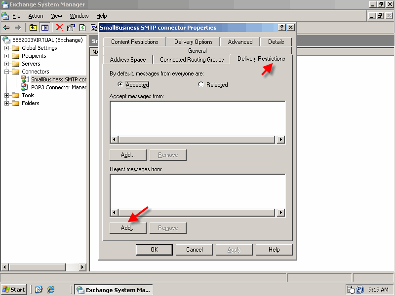Viewport: 395px width, 296px height.
Task: Click the Up one level folder icon
Action: (33, 28)
